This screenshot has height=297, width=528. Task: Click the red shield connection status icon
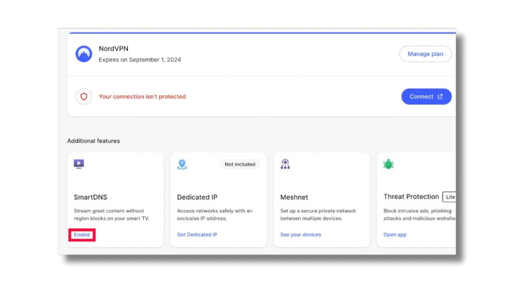(84, 96)
